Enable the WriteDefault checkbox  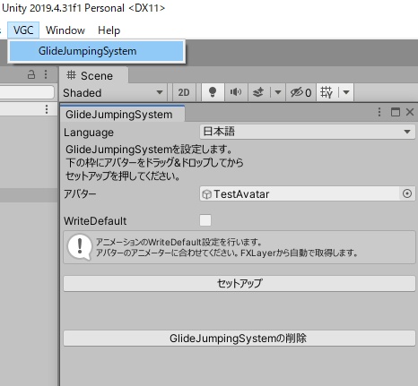point(205,220)
